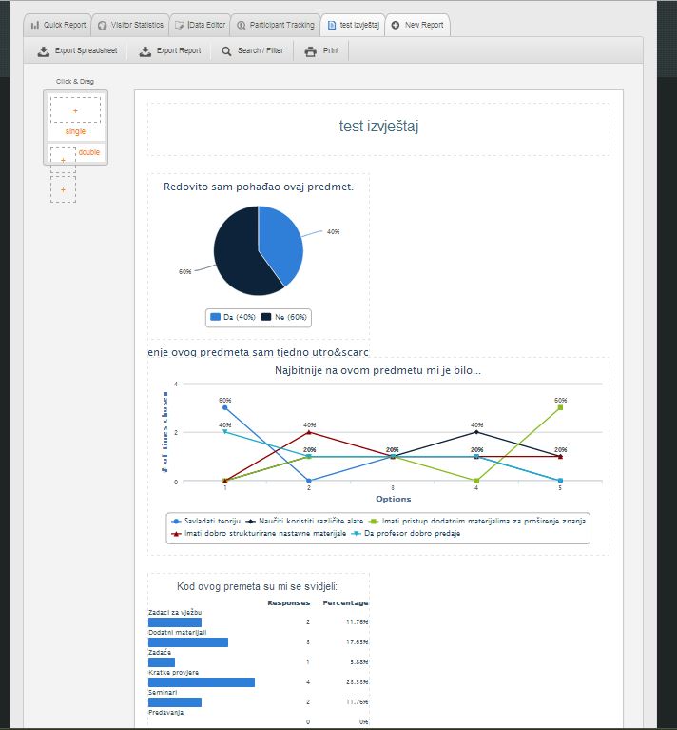This screenshot has width=677, height=730.
Task: Open the Data Editor tab
Action: point(200,25)
